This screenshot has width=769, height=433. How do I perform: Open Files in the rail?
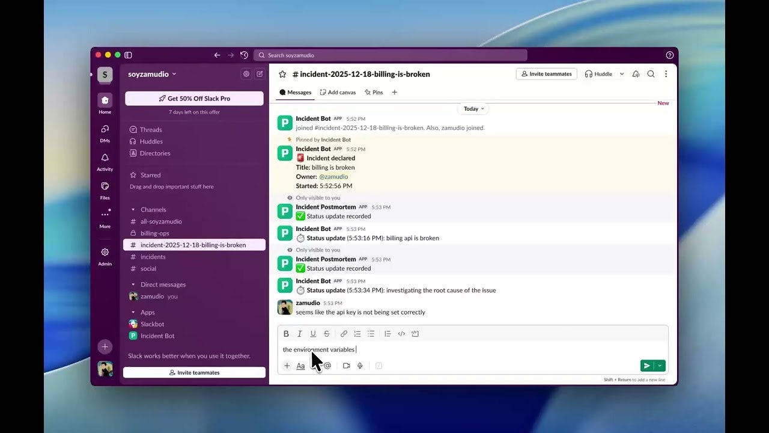[x=105, y=190]
